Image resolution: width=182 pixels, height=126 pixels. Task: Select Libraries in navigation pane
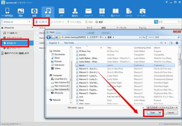55,51
